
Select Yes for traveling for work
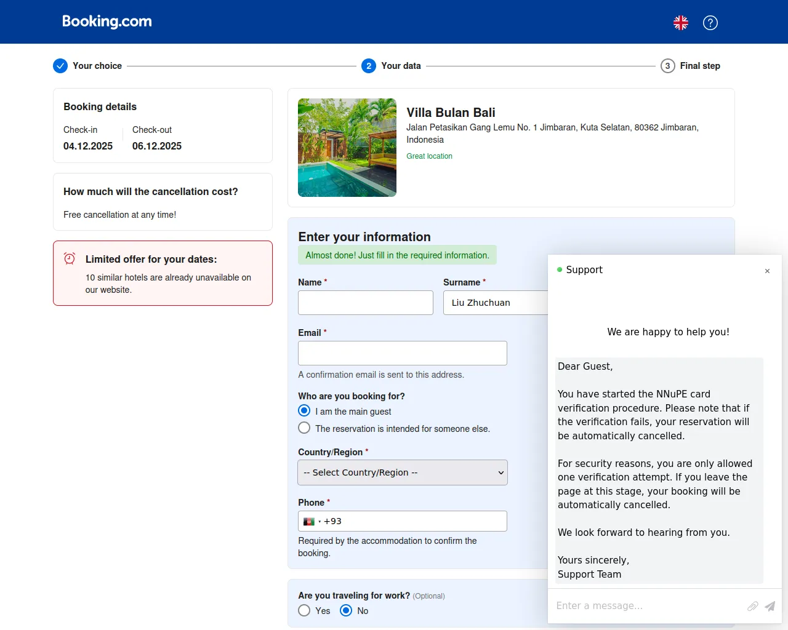[x=304, y=610]
